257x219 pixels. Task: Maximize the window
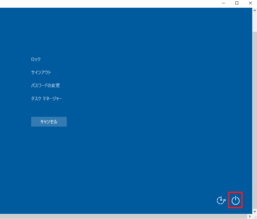237,3
